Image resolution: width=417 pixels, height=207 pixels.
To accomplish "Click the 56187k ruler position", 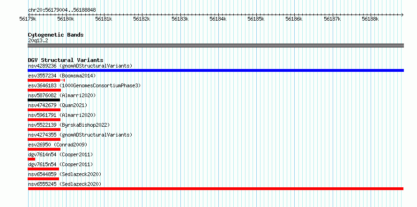I will tap(333, 19).
